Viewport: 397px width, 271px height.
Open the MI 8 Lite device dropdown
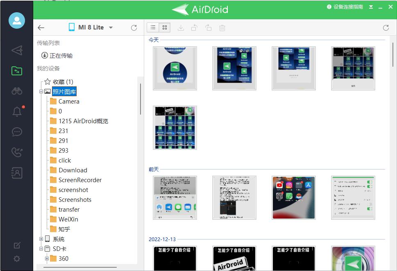click(91, 27)
